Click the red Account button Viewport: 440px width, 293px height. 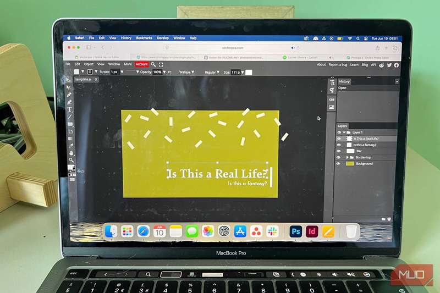(141, 64)
